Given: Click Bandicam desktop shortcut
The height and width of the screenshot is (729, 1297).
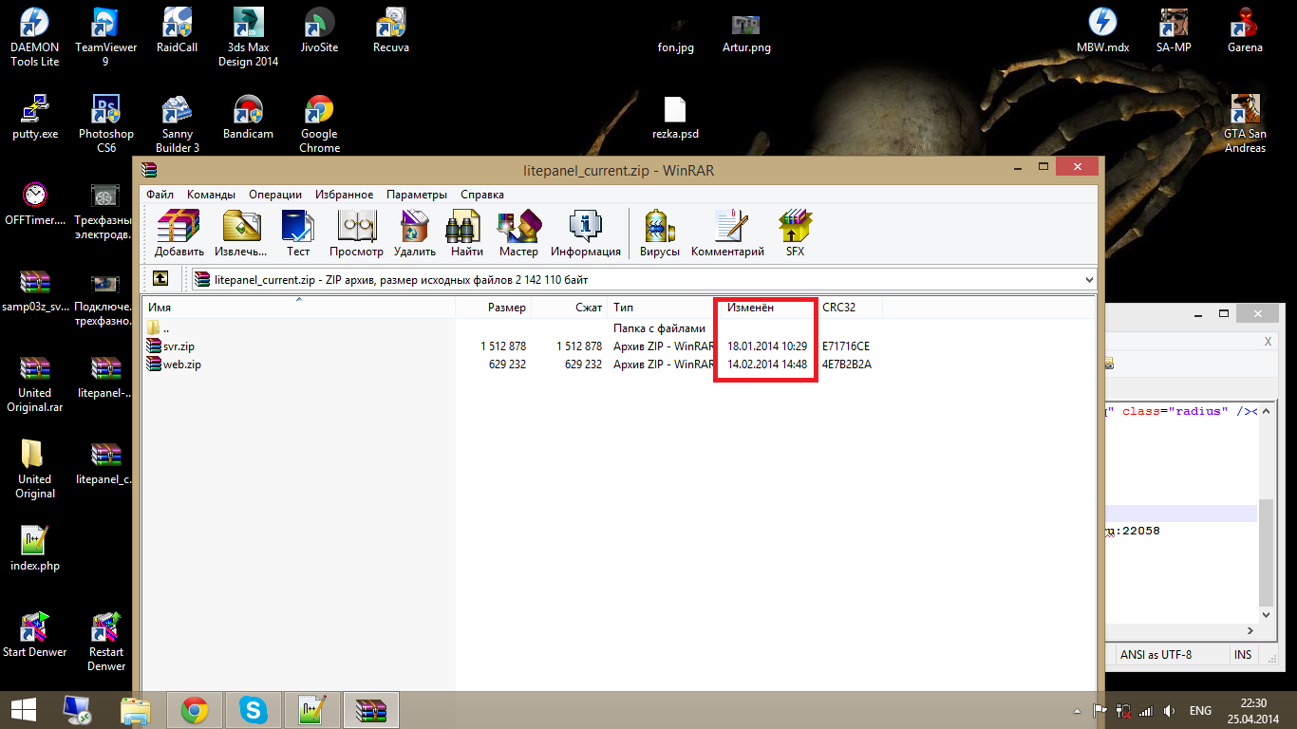Looking at the screenshot, I should tap(248, 118).
